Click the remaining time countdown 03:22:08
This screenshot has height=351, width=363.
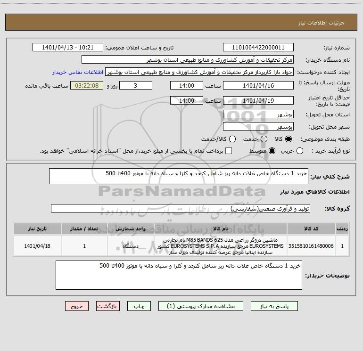87,85
